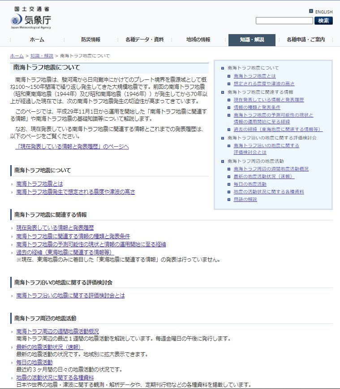340x389 pixels.
Task: Click arrow marker before main 南海トラフ地震とは link
Action: pos(12,184)
